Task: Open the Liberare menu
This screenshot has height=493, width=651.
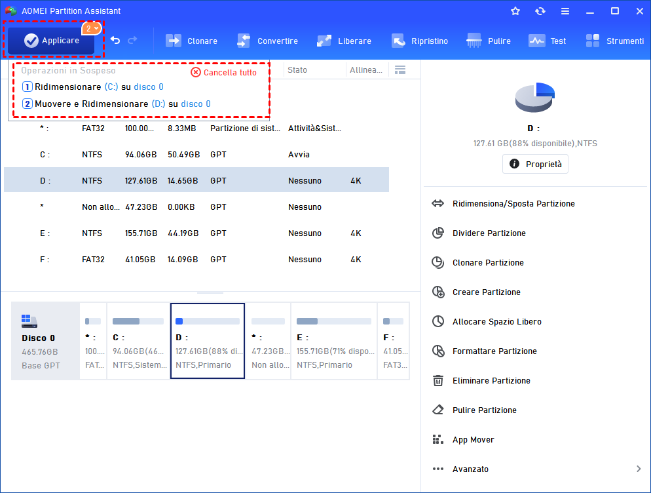Action: [x=344, y=41]
